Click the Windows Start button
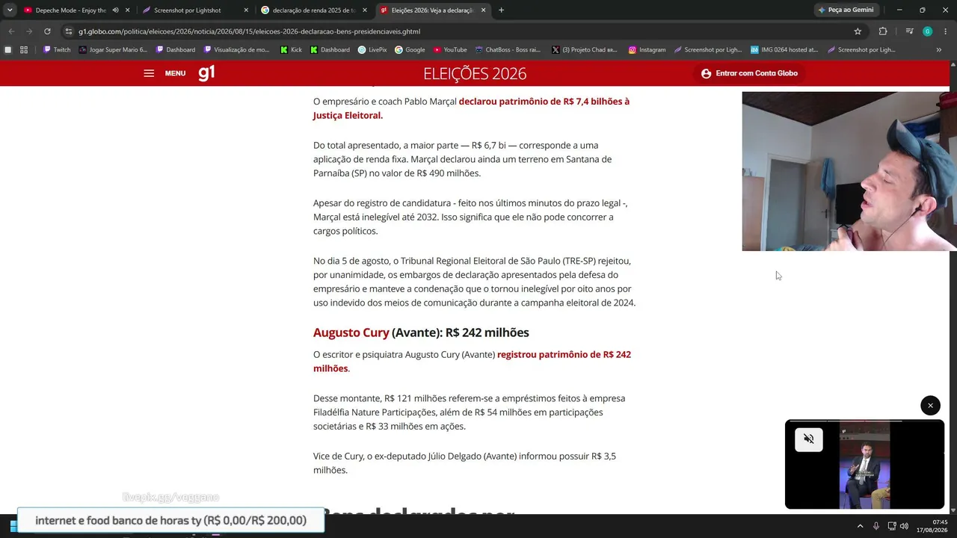This screenshot has height=538, width=957. coord(12,526)
